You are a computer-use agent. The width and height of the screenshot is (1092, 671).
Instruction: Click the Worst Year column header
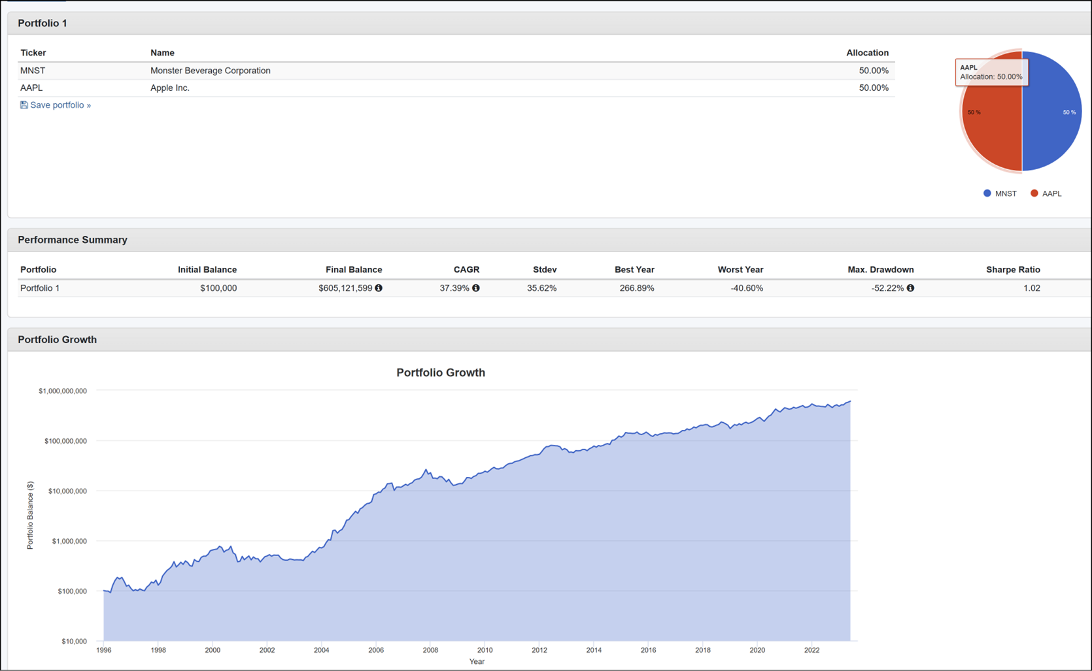pyautogui.click(x=740, y=270)
